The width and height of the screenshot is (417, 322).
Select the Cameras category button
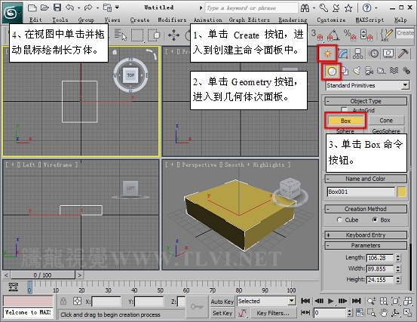[x=369, y=71]
